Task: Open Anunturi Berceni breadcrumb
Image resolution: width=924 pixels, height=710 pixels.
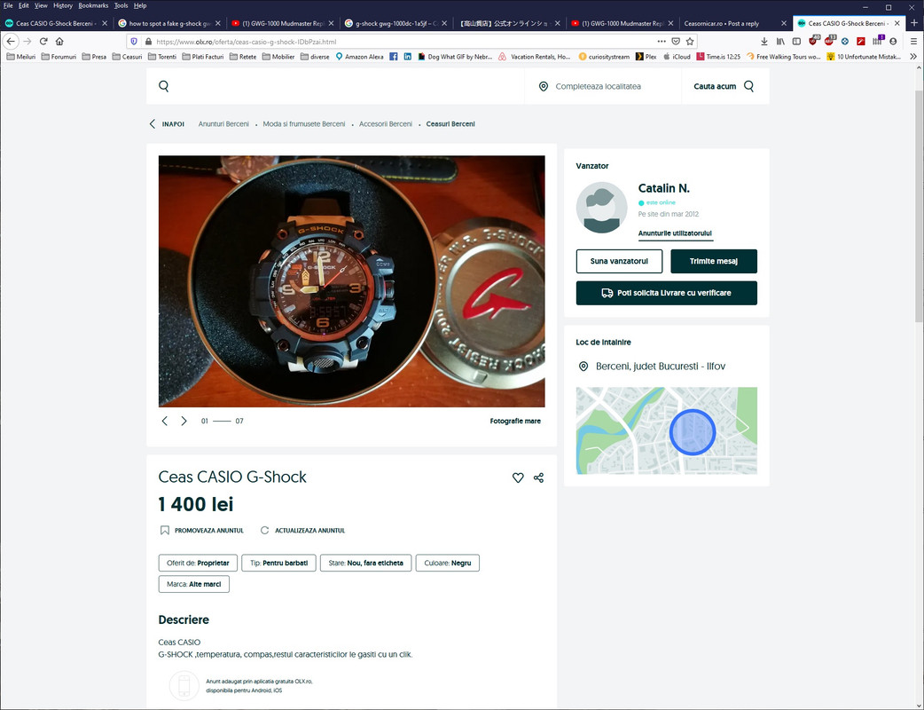Action: pos(223,124)
